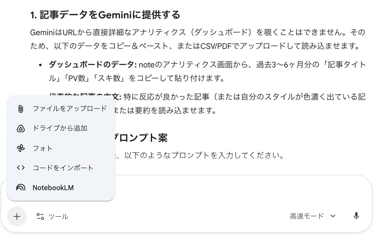Click the Photos pinwheel icon

click(x=21, y=148)
